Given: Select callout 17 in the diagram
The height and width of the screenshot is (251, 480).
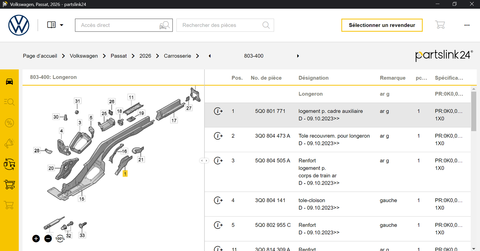Looking at the screenshot, I should pyautogui.click(x=174, y=120).
